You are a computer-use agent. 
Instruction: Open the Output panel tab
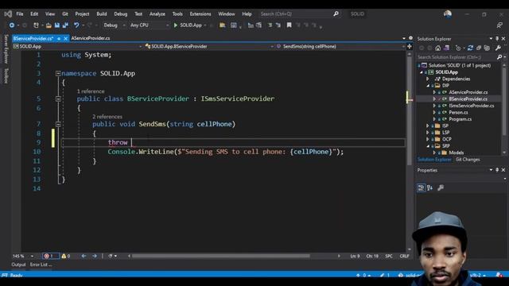[18, 265]
